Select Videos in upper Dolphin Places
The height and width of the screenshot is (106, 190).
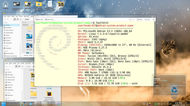click(x=12, y=40)
